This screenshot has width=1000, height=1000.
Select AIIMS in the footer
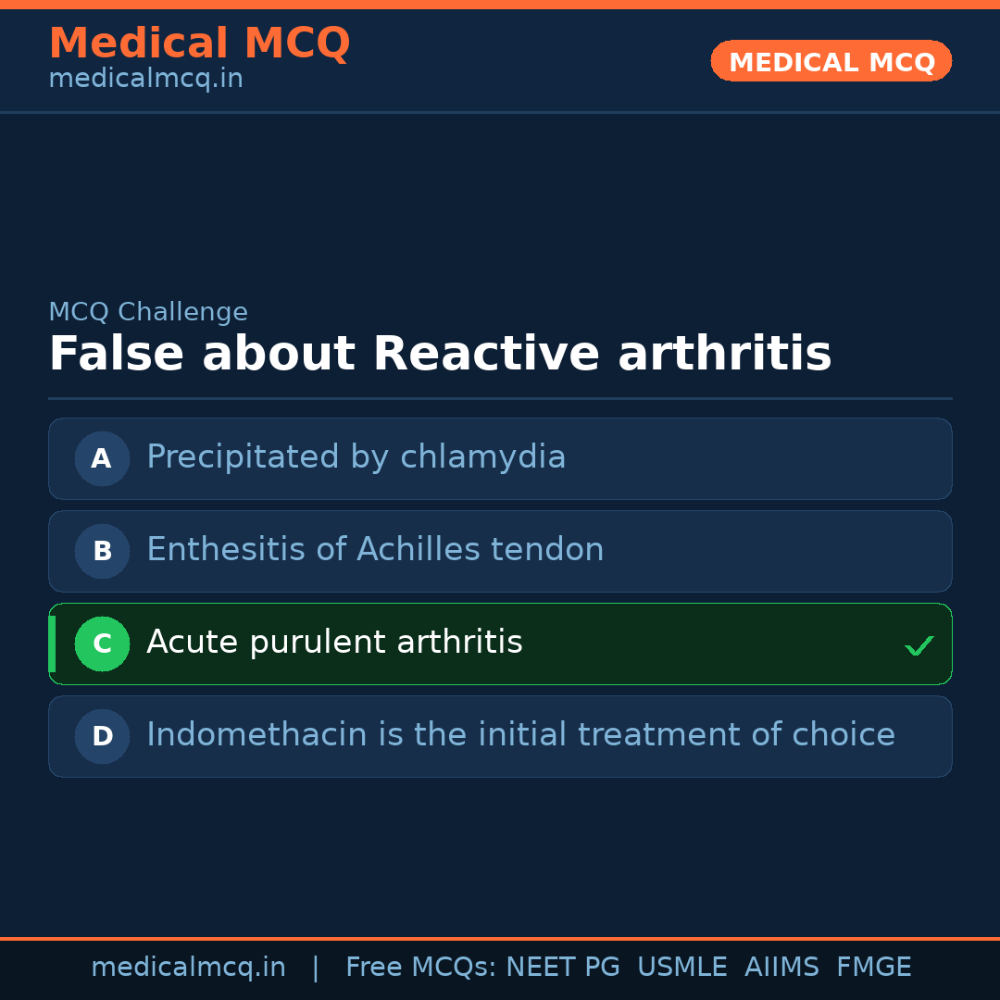781,968
